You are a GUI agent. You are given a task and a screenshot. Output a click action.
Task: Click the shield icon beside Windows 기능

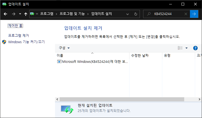(x=4, y=42)
